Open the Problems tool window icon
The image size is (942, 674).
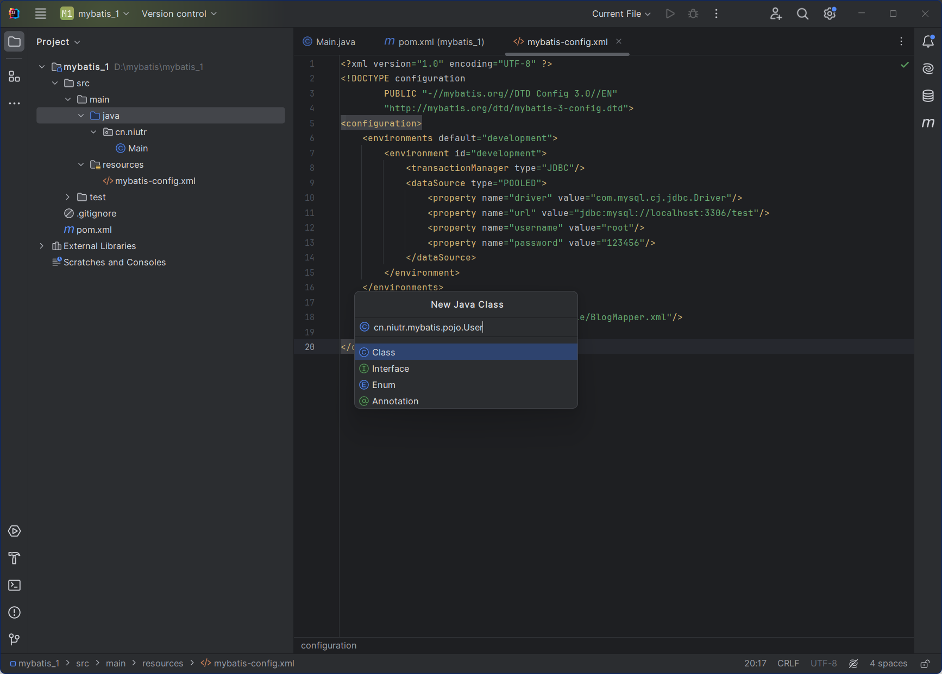click(x=15, y=613)
